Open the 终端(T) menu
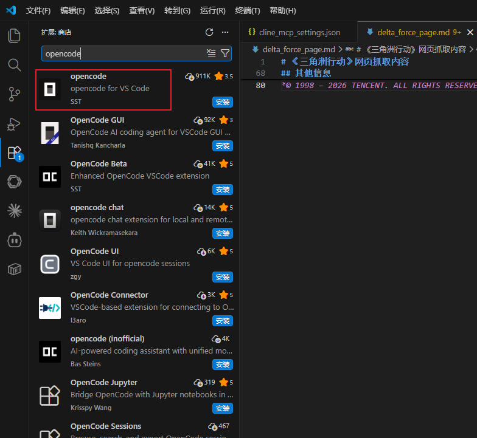Screen dimensions: 477x438 248,11
